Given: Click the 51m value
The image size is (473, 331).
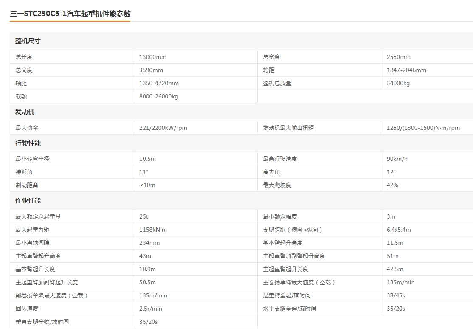Looking at the screenshot, I should coord(392,256).
